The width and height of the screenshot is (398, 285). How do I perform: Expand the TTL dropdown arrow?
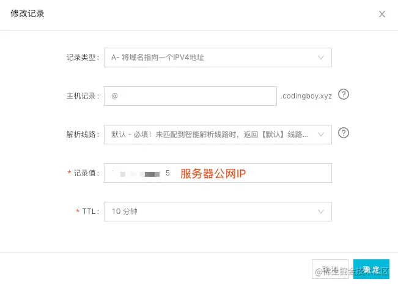(x=321, y=212)
